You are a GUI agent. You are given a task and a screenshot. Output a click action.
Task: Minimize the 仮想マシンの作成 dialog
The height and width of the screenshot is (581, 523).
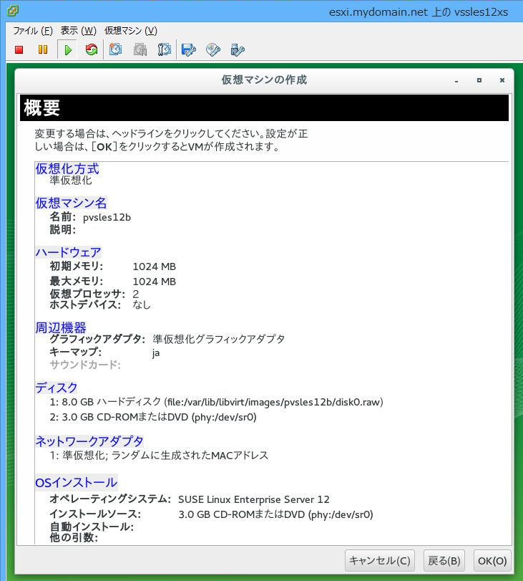(456, 80)
